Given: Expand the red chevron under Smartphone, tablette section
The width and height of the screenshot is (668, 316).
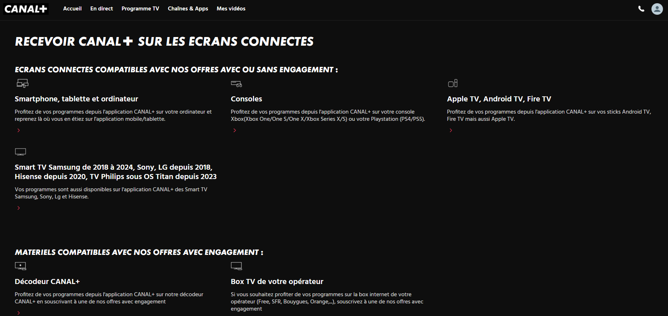Looking at the screenshot, I should [x=19, y=130].
